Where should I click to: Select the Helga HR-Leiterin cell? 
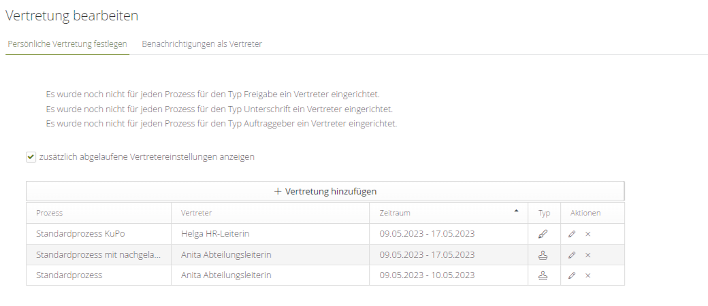pyautogui.click(x=215, y=234)
